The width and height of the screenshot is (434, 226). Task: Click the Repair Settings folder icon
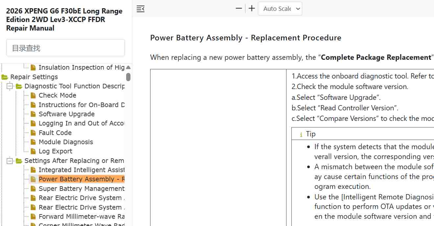coord(5,77)
